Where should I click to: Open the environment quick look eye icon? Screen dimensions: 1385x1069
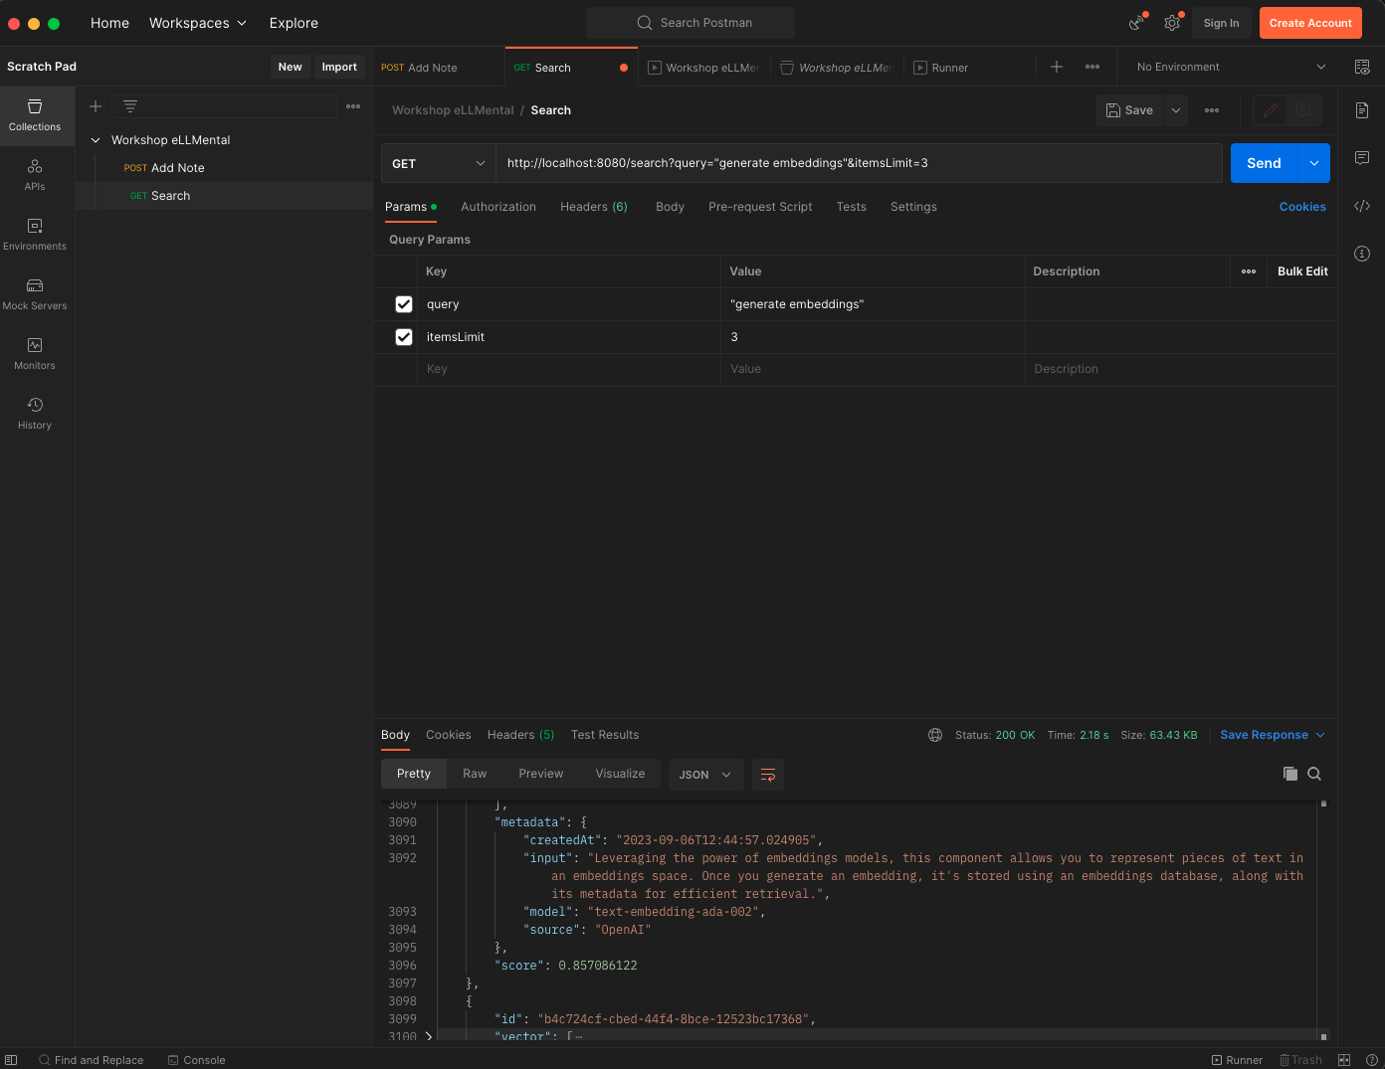point(1362,67)
